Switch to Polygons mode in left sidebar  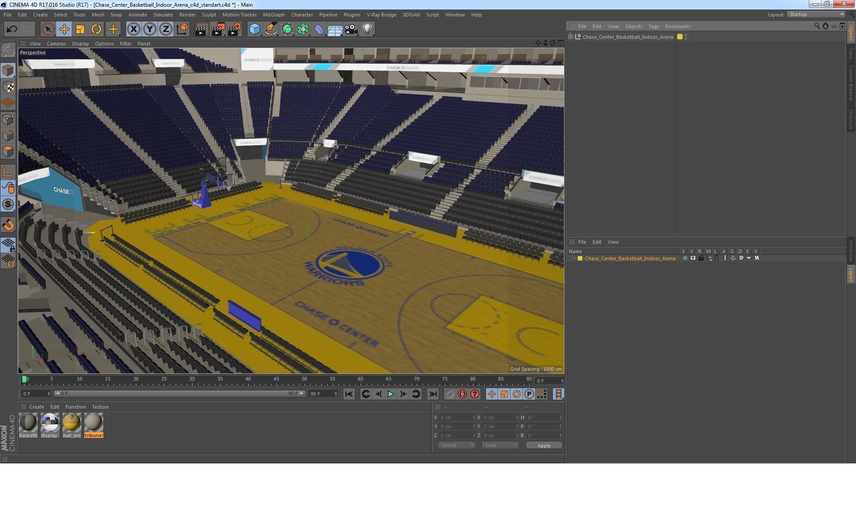point(8,152)
